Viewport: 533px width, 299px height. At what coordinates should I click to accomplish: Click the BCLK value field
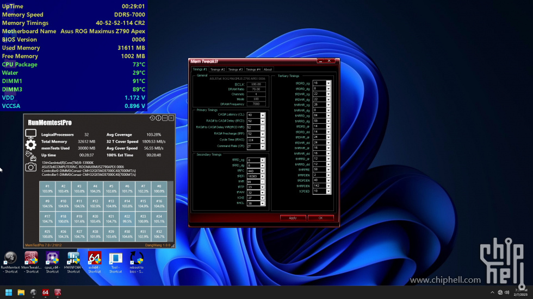(256, 84)
